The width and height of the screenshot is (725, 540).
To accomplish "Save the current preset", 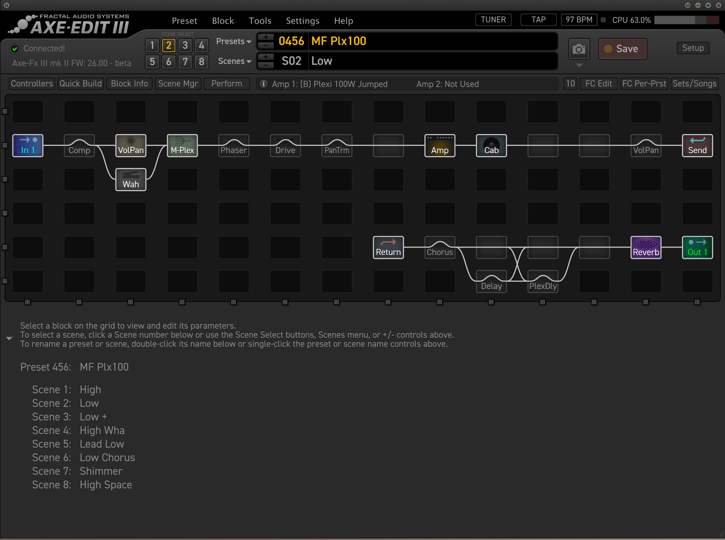I will click(x=622, y=49).
